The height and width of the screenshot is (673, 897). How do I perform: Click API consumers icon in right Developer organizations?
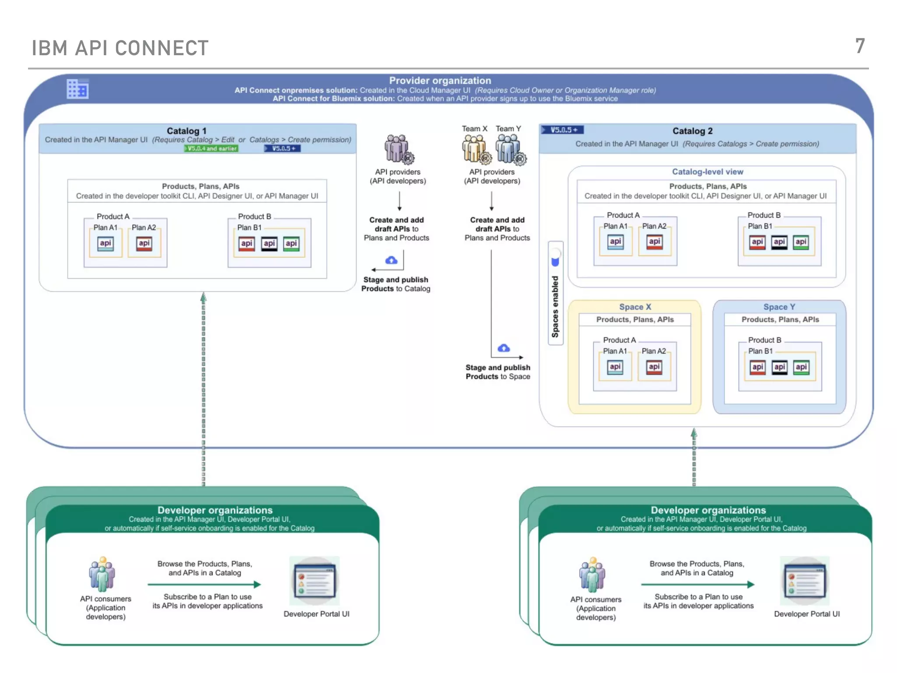tap(593, 574)
